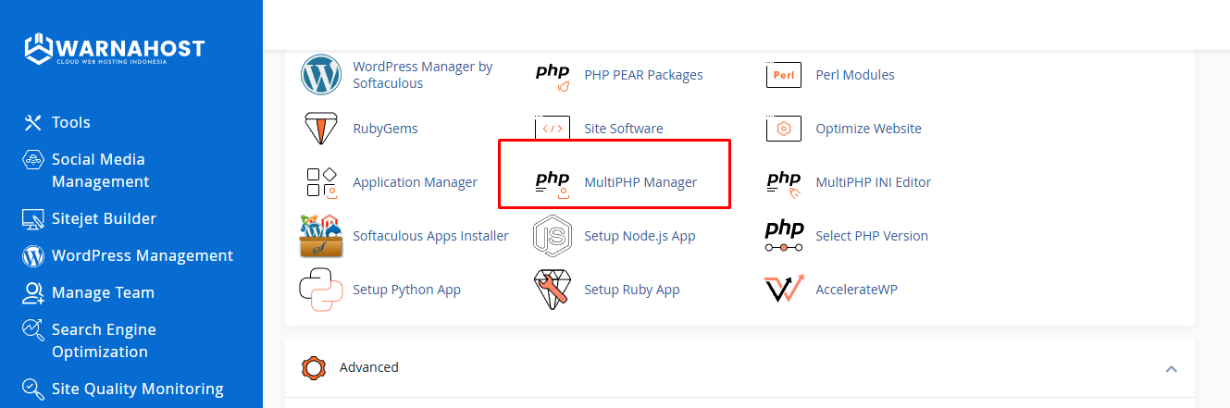1230x408 pixels.
Task: Open Sitejet Builder from the sidebar
Action: click(x=104, y=218)
